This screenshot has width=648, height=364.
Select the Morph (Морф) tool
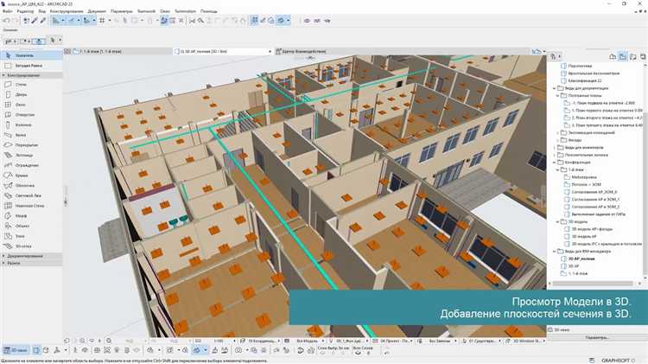click(x=31, y=215)
